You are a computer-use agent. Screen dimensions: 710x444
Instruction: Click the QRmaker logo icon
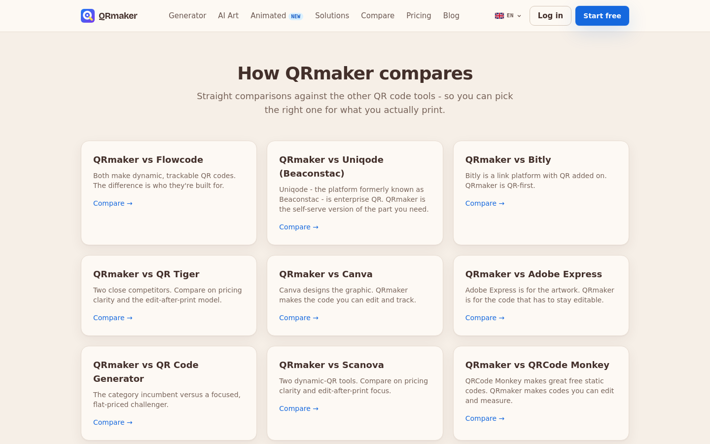tap(88, 16)
